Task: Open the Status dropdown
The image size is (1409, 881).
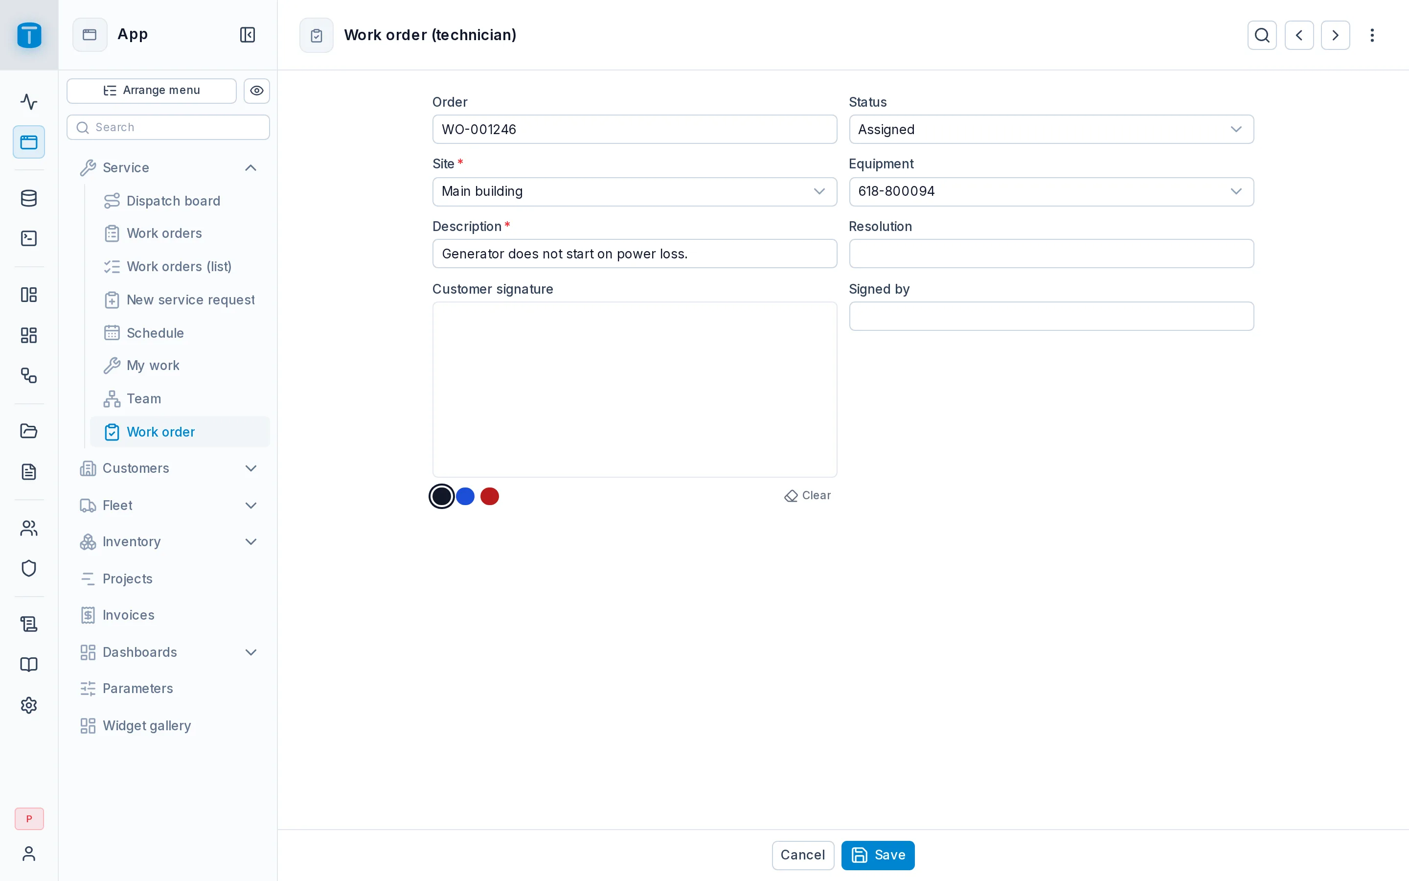Action: click(1051, 129)
